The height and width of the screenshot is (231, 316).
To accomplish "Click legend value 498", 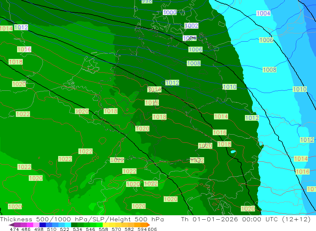I will (x=39, y=229).
